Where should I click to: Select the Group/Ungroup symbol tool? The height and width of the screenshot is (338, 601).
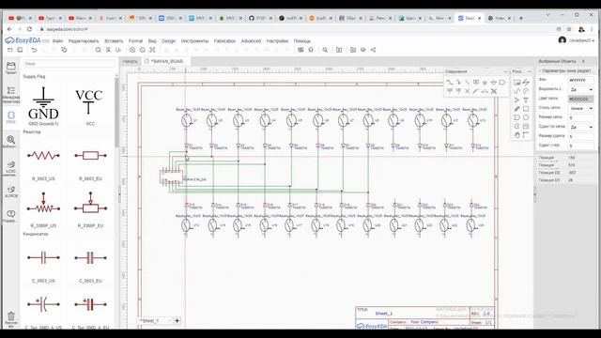494,91
